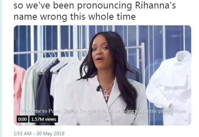Click the "name wrong this whole time" line

point(74,16)
